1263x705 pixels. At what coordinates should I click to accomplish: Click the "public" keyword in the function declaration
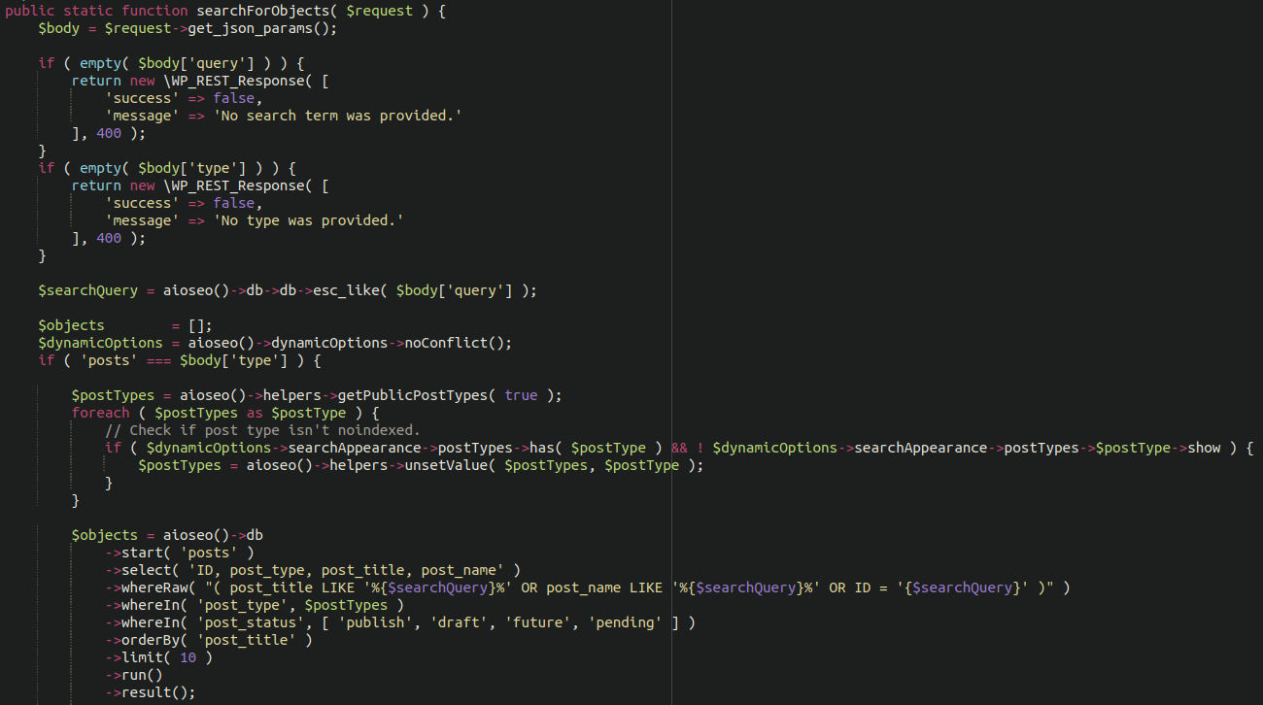[30, 10]
